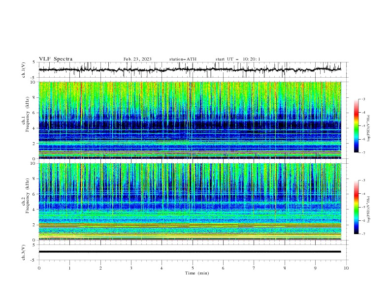Select the "start UT = 10:20:1" header text

[x=238, y=59]
